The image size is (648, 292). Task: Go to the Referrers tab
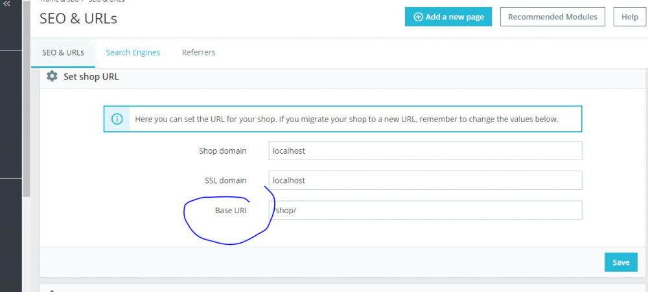coord(198,52)
